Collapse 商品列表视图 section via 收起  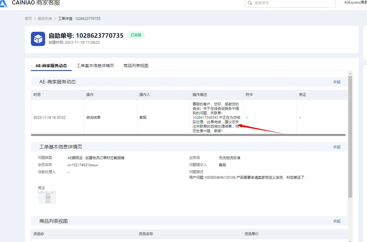point(337,221)
